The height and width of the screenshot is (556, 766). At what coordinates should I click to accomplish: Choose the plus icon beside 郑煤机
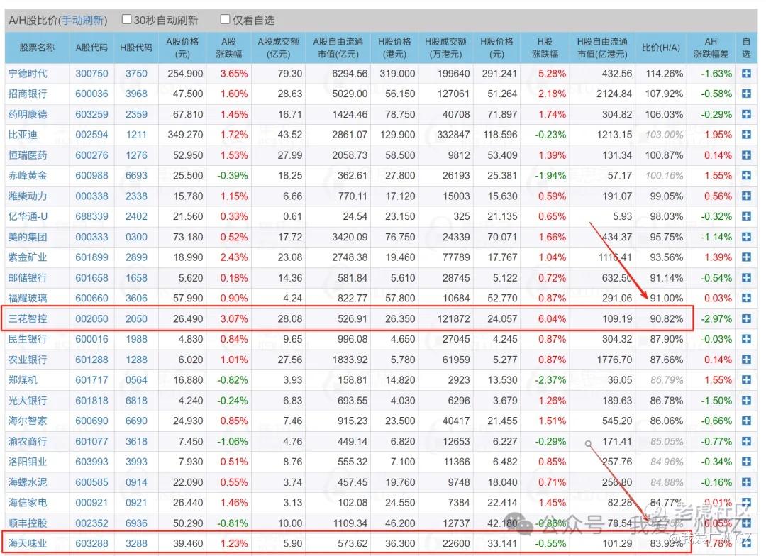746,380
